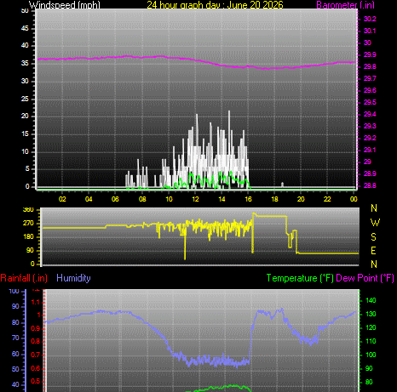Select the 'Dew Point (°F)' legend label
The width and height of the screenshot is (397, 392).
[365, 278]
